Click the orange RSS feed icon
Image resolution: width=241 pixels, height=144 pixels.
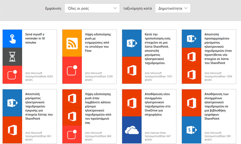click(72, 43)
